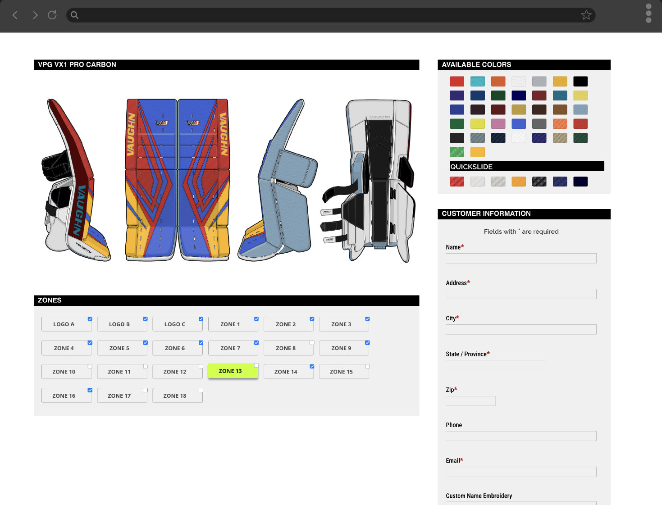The height and width of the screenshot is (505, 662).
Task: Click the browser forward arrow
Action: tap(35, 15)
